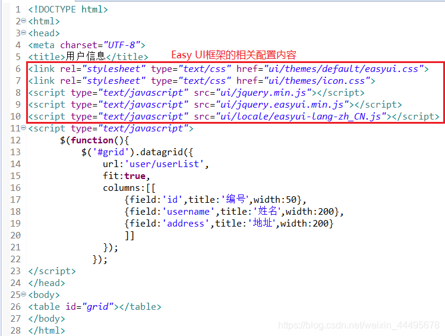This screenshot has width=445, height=336.
Task: Click the '#grid' selector string on line 13
Action: tap(111, 152)
